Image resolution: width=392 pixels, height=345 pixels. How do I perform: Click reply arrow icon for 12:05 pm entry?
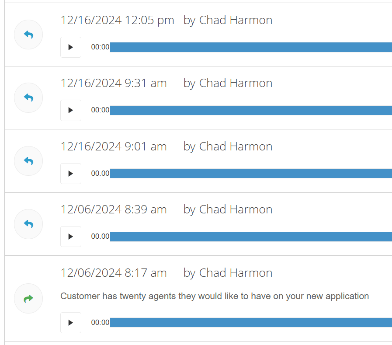tap(28, 35)
